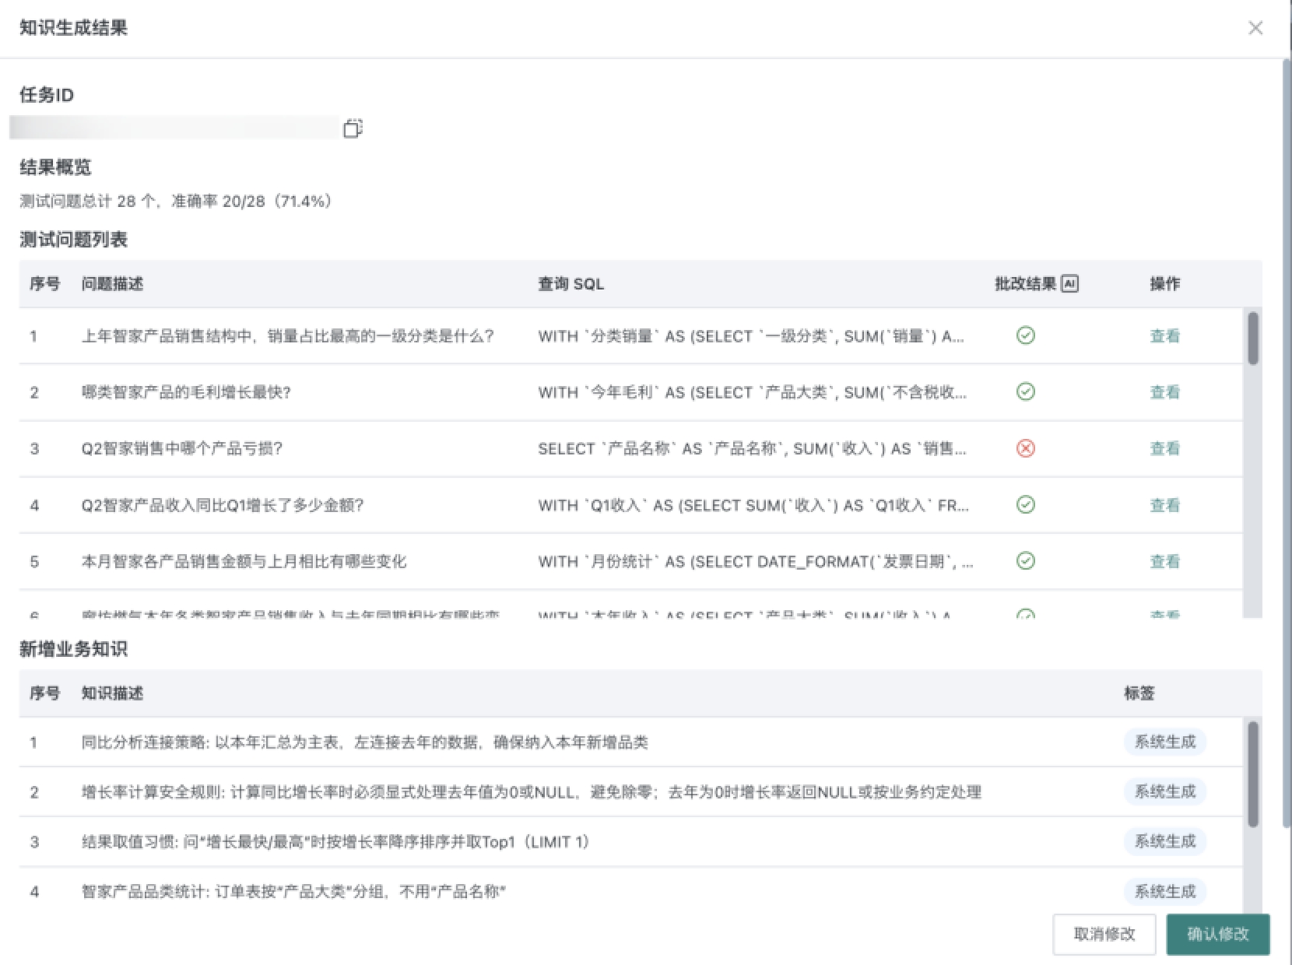
Task: Click the 标签 column header
Action: pos(1139,693)
